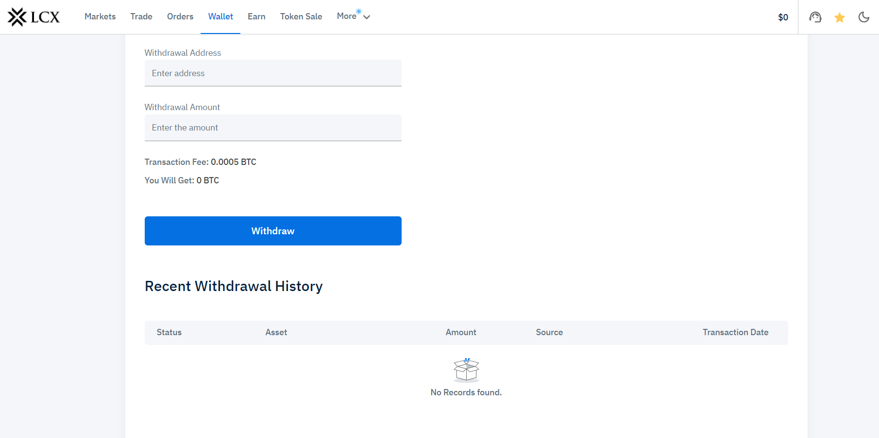Go to the Trade page

pyautogui.click(x=141, y=16)
